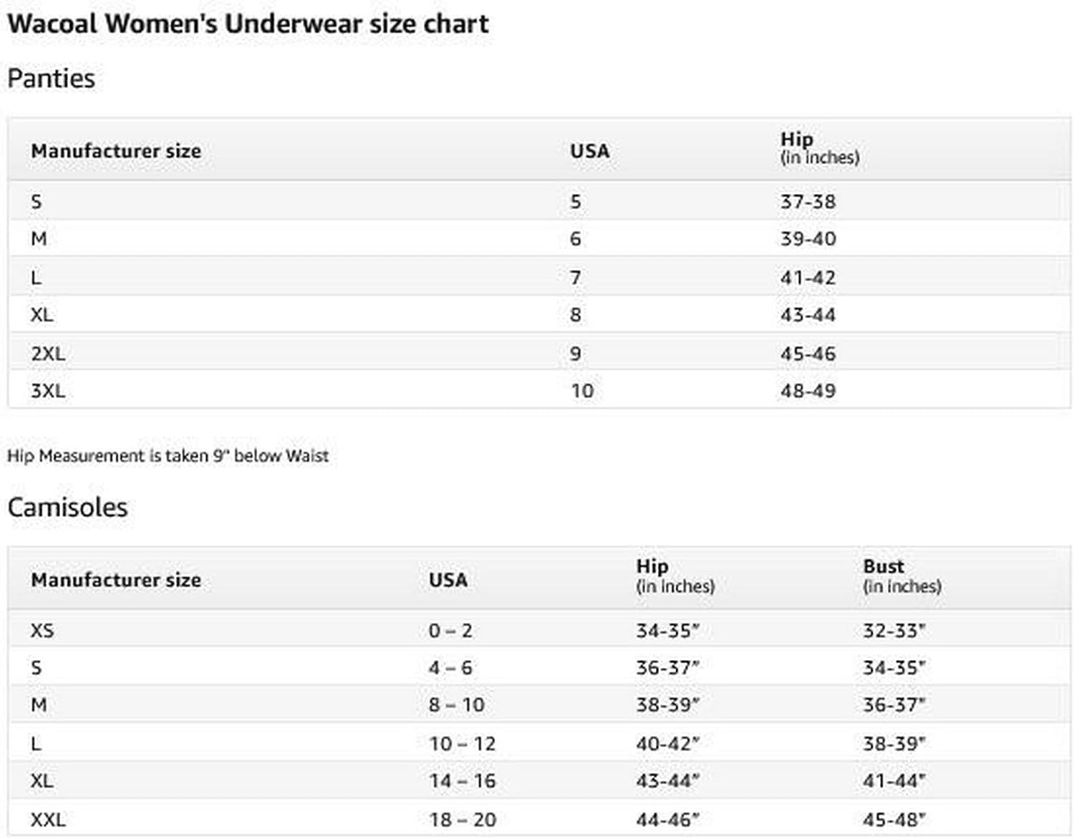Viewport: 1074px width, 839px height.
Task: Click the 2XL manufacturer size cell
Action: click(48, 354)
